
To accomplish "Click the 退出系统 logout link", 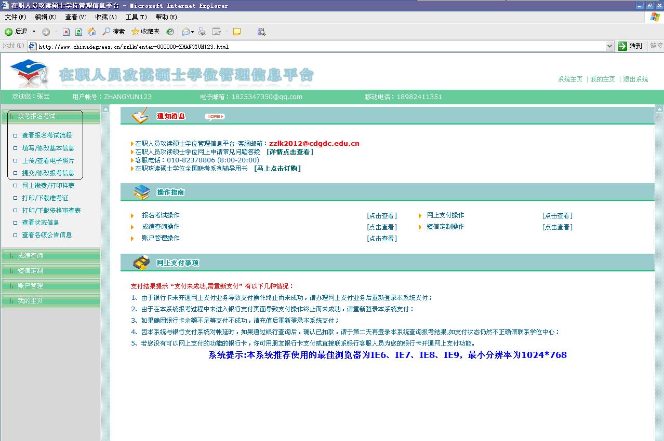I will (x=635, y=79).
